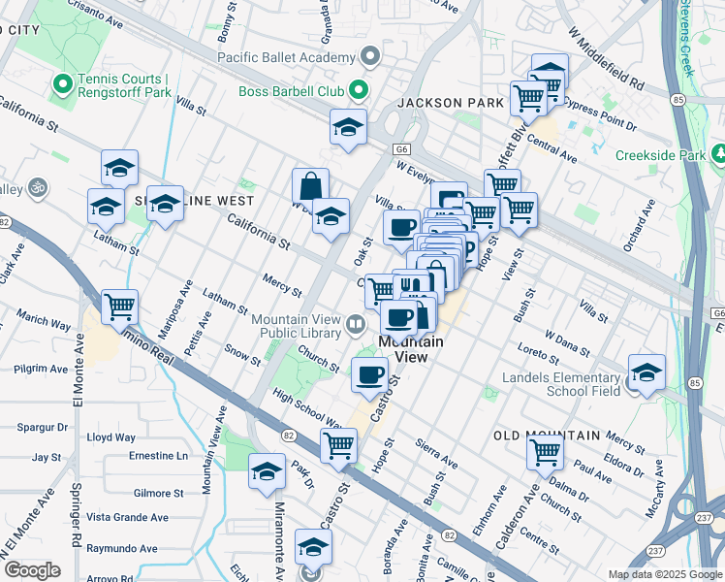Select the Tennis Courts Rengstorff Park pin

click(63, 85)
